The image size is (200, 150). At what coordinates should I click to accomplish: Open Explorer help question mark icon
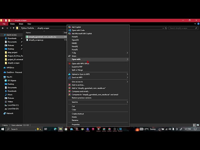[198, 24]
